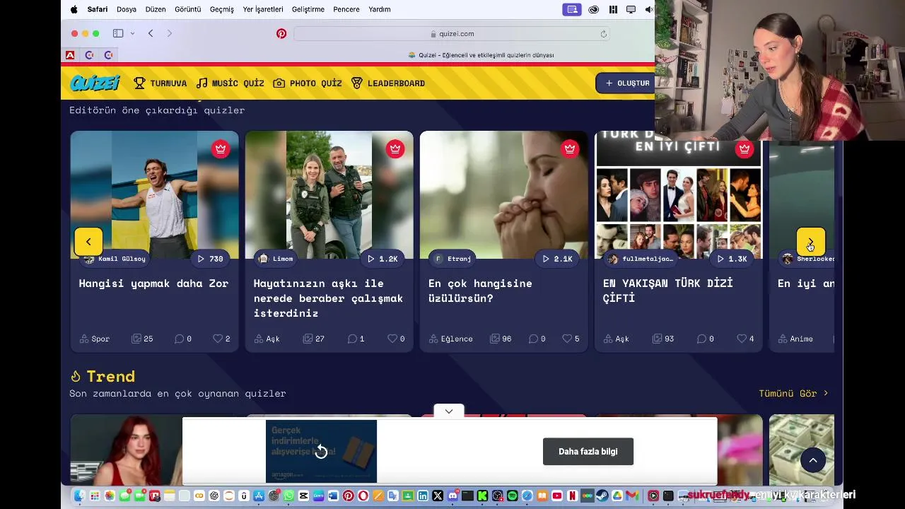Viewport: 905px width, 509px height.
Task: Open quiz title Hangisi yapmak daha Zor
Action: (153, 283)
